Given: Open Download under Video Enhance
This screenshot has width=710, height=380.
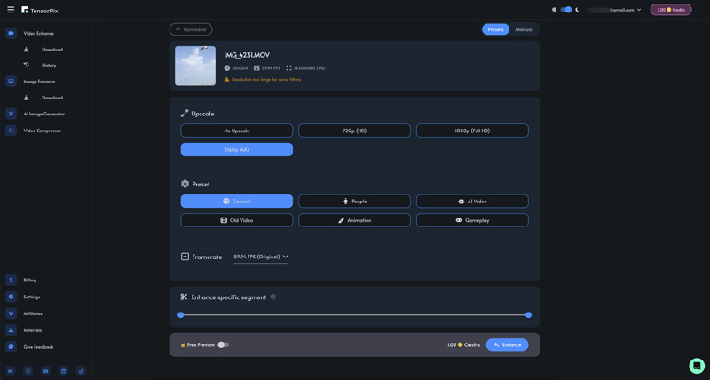Looking at the screenshot, I should pos(52,50).
